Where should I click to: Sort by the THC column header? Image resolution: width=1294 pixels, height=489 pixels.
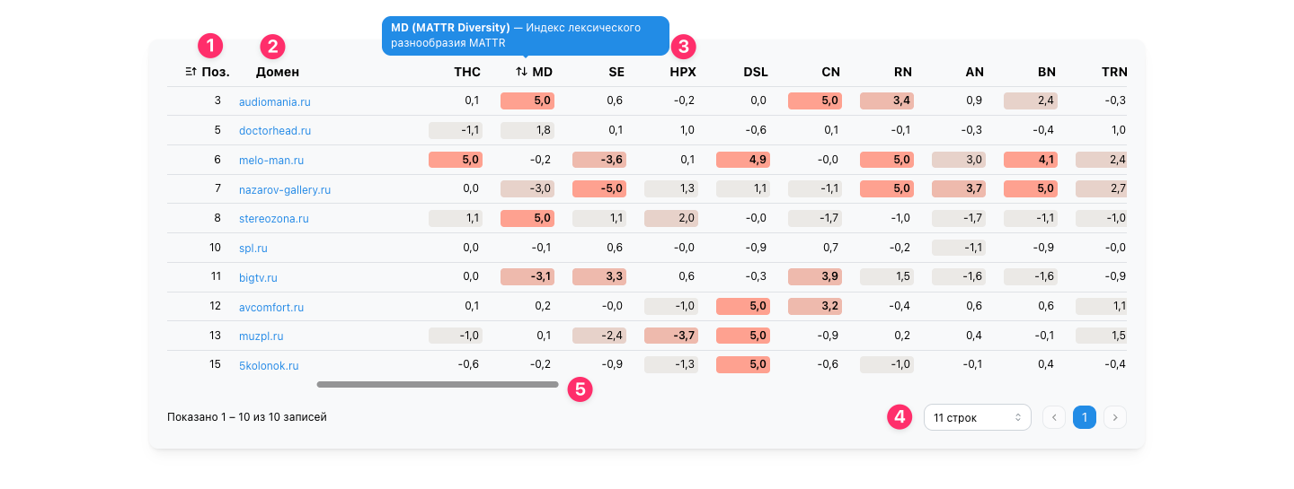pos(467,72)
